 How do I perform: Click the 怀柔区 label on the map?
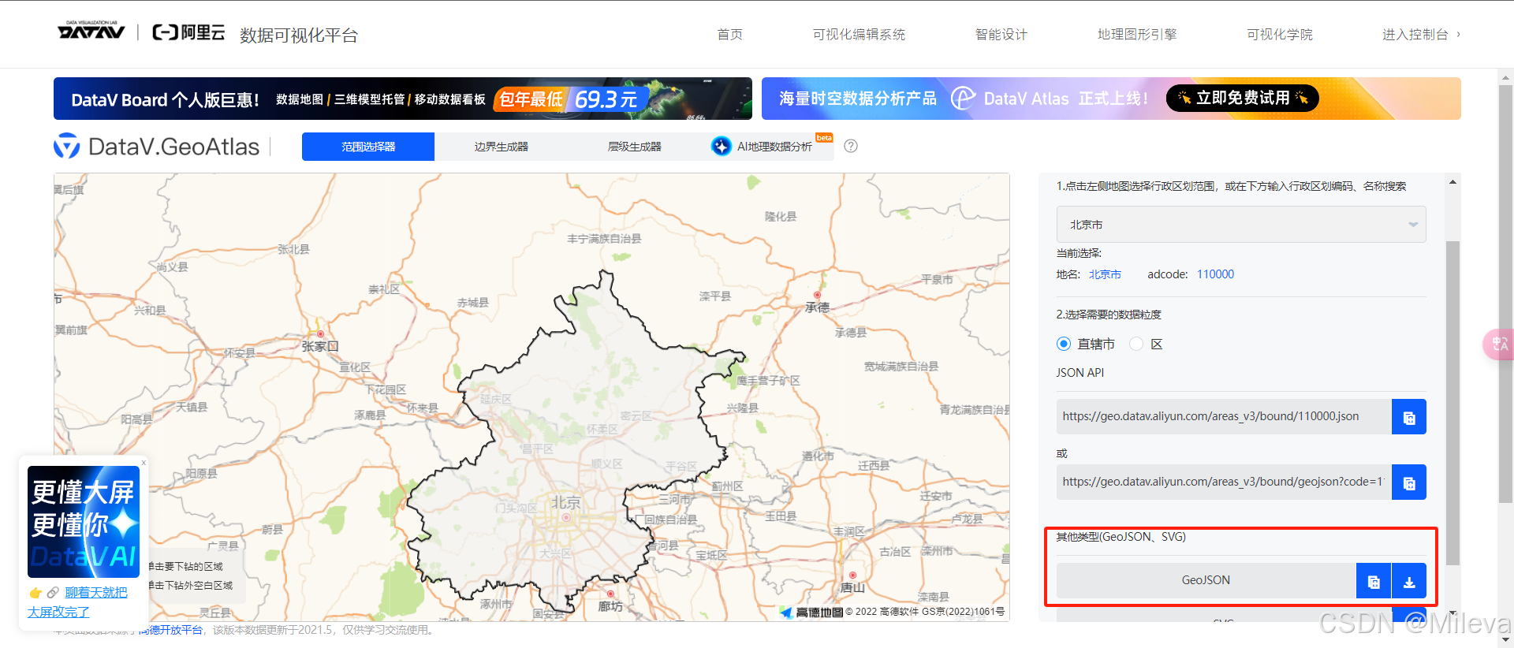point(602,430)
